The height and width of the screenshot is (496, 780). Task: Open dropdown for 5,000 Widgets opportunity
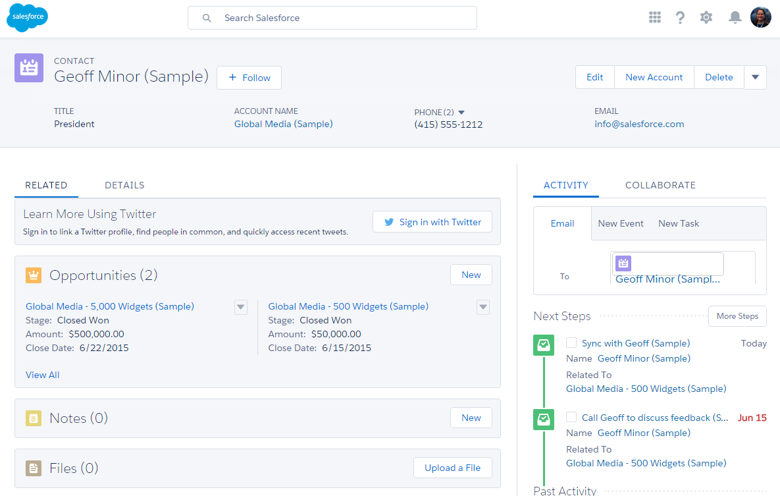coord(241,307)
